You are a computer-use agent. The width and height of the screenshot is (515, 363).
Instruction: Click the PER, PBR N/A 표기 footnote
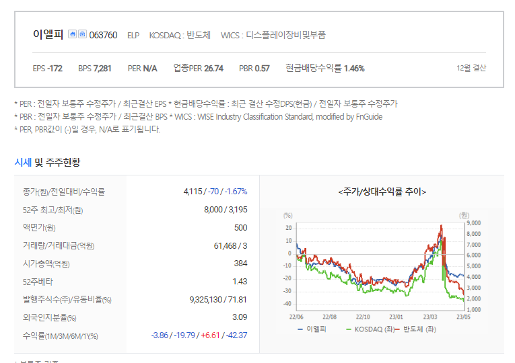[88, 130]
